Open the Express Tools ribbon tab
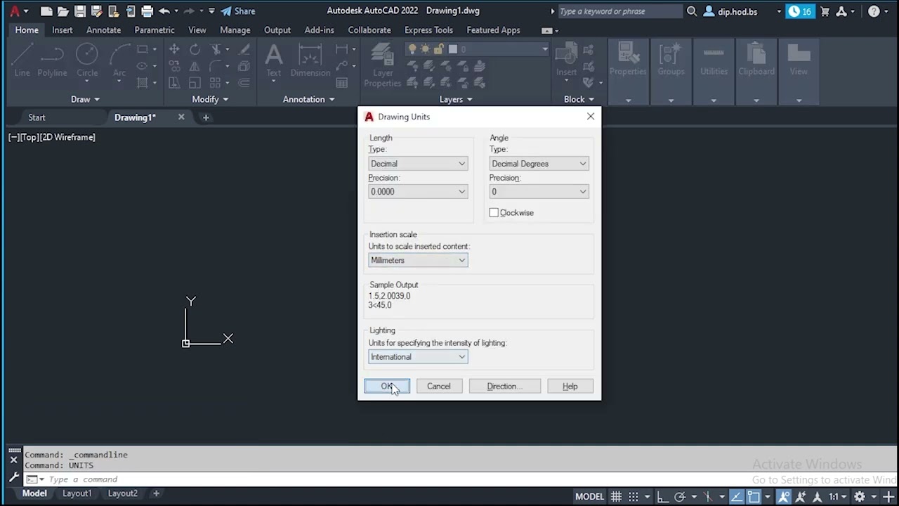Image resolution: width=899 pixels, height=506 pixels. coord(428,30)
